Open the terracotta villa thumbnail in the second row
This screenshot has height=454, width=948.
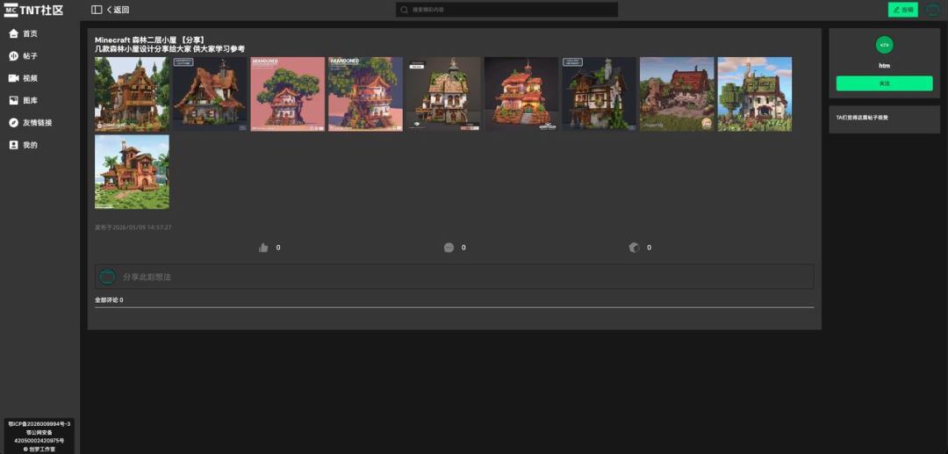[132, 172]
